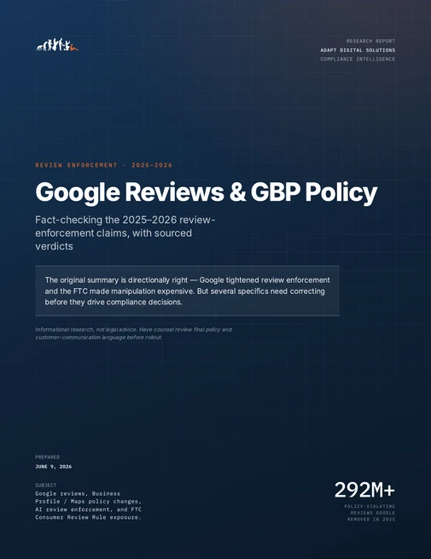
Task: Click the 'Informational research, not legal advice' disclaimer
Action: pyautogui.click(x=133, y=333)
